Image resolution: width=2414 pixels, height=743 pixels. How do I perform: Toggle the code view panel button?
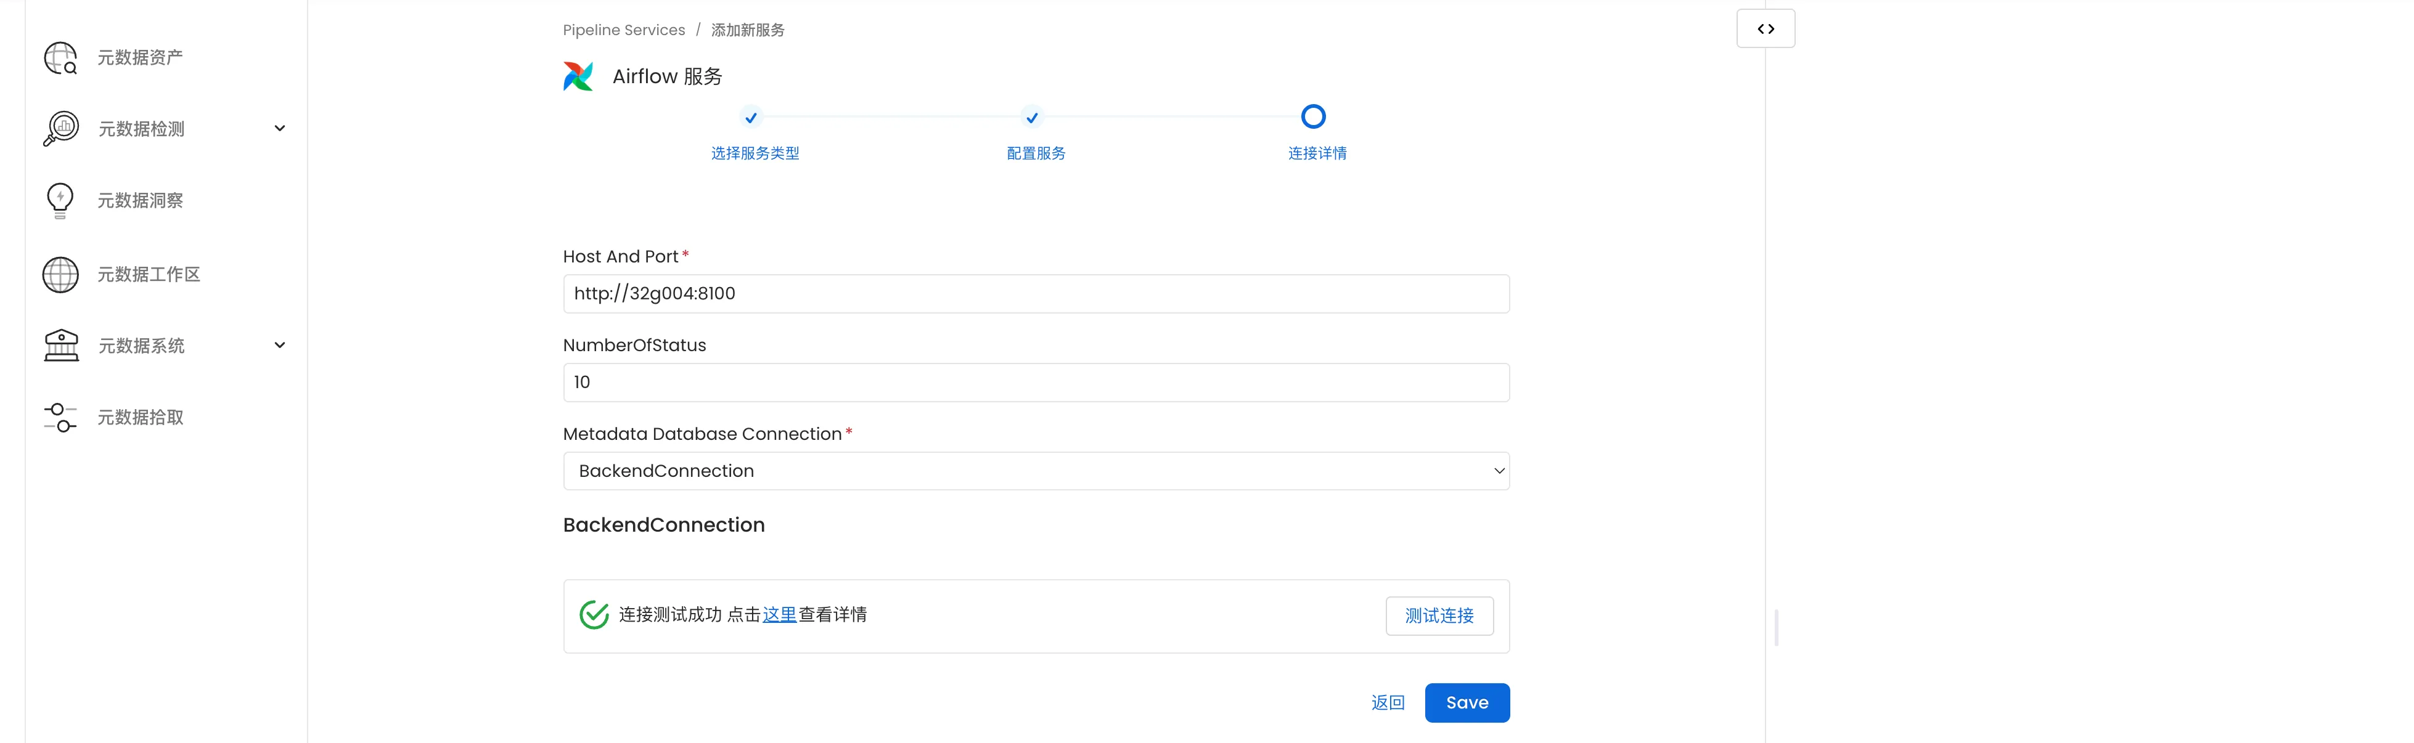point(1765,29)
